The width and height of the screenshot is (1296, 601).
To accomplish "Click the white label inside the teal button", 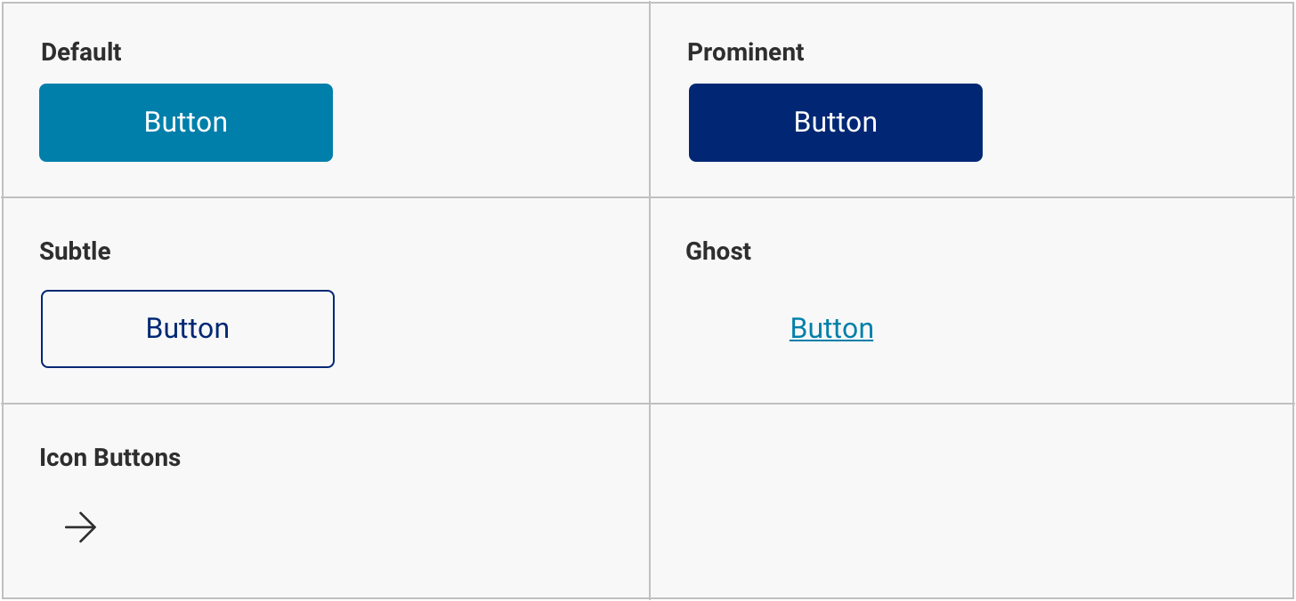I will click(x=186, y=123).
